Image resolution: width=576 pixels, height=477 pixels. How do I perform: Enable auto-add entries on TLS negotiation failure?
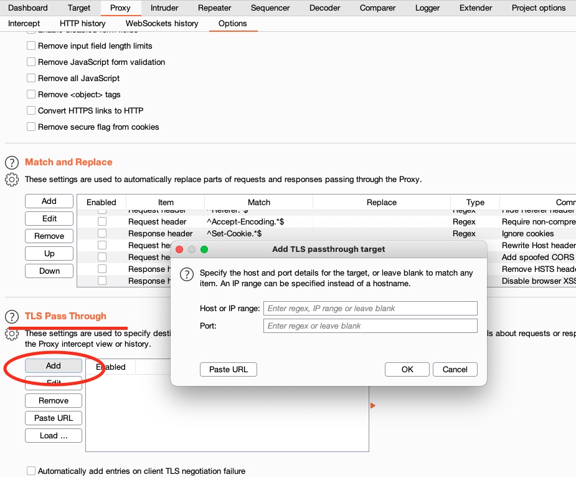[31, 471]
